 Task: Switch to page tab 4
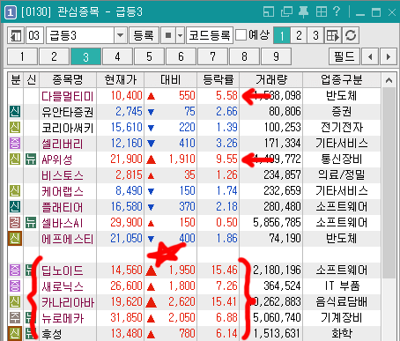117,56
